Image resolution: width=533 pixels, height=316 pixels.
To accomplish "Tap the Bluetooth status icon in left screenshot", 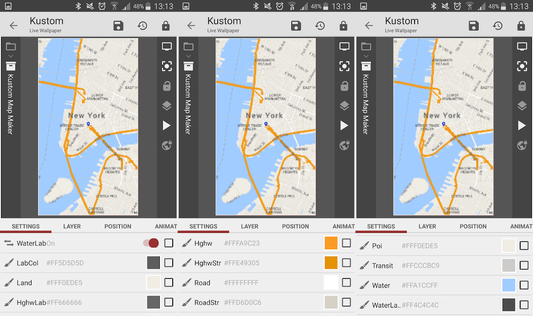I will click(x=78, y=6).
